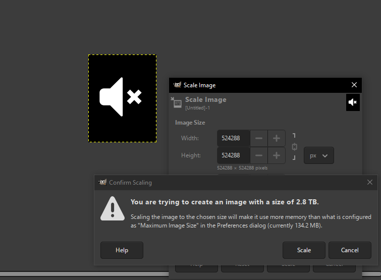Close the Confirm Scaling dialog
381x280 pixels.
369,182
